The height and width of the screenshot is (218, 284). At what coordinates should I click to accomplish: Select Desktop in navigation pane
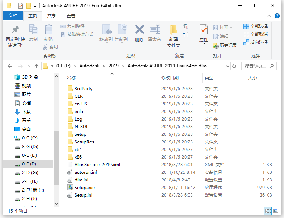(23, 129)
